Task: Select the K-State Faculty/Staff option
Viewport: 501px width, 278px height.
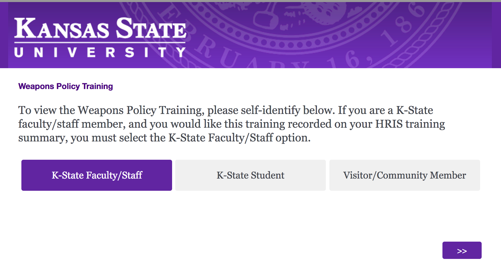Action: [97, 175]
